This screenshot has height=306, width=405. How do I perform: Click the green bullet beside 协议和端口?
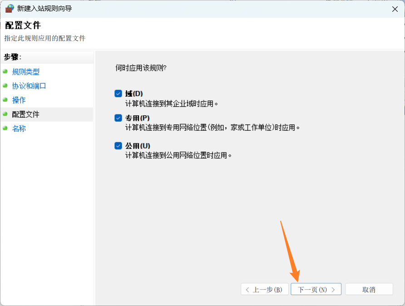coord(5,86)
